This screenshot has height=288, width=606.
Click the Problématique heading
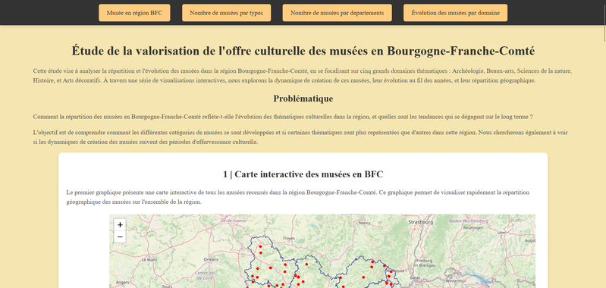[303, 99]
